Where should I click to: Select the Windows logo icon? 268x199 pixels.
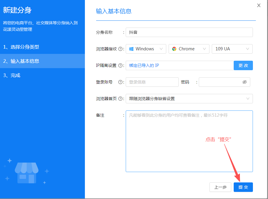click(x=131, y=49)
